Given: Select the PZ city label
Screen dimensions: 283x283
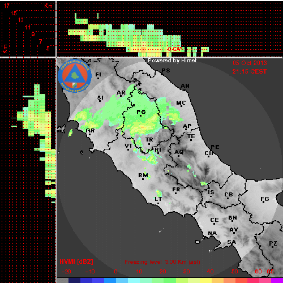Looking at the screenshot, I should click(x=273, y=243).
